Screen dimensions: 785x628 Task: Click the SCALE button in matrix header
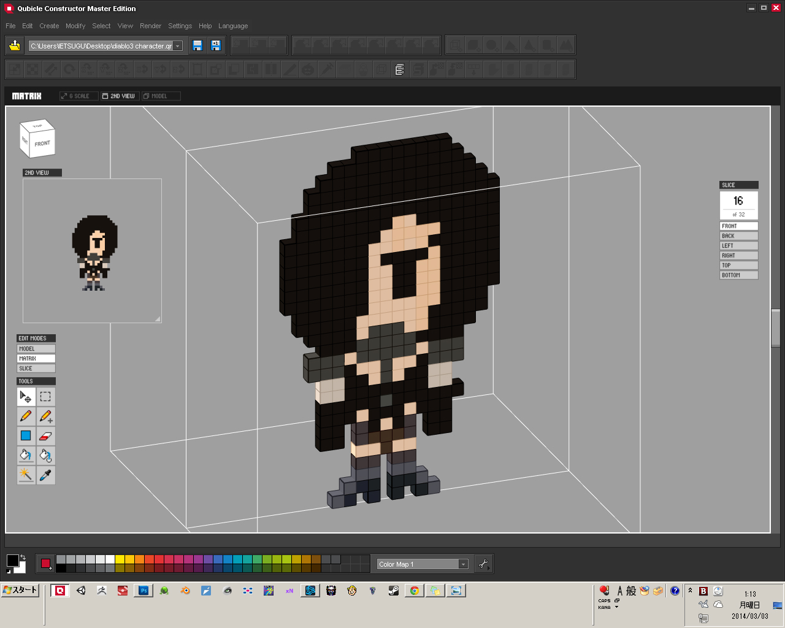click(x=78, y=96)
